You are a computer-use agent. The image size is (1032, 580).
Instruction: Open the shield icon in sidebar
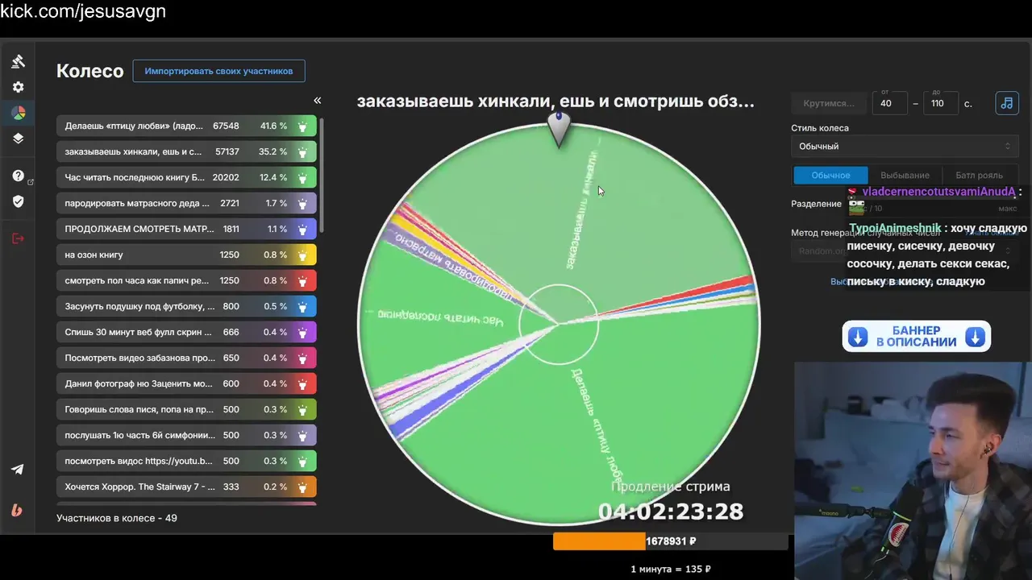coord(18,201)
